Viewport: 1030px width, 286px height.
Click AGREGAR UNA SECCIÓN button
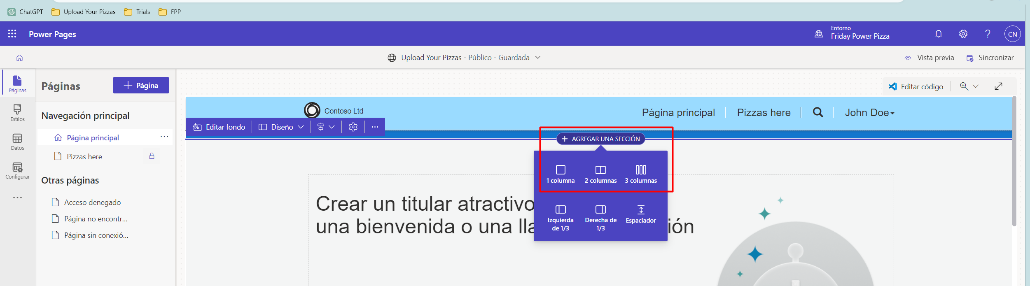click(x=601, y=139)
